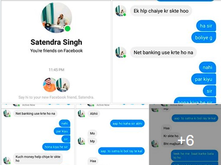
Task: Click the Satendra Singh name heading
Action: (56, 42)
